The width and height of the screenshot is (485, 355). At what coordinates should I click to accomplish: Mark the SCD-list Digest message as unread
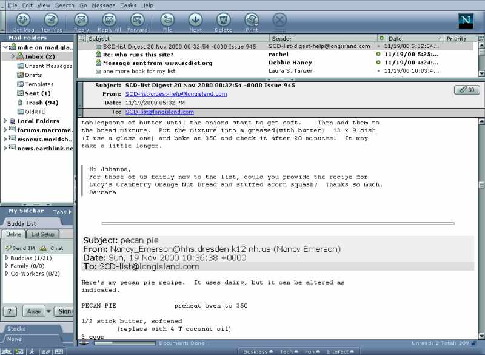click(x=379, y=46)
